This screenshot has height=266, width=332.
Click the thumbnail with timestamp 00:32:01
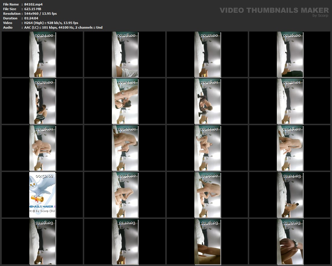(290, 101)
